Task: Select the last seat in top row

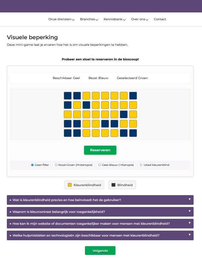Action: click(133, 96)
